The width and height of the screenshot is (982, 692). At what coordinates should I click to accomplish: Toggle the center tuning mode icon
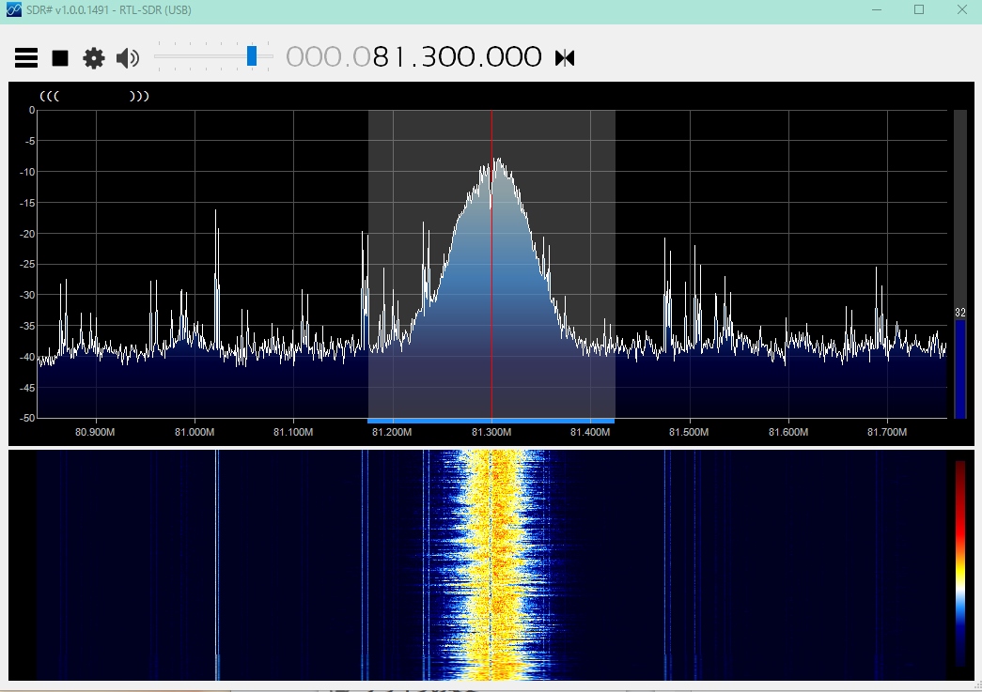pyautogui.click(x=564, y=58)
